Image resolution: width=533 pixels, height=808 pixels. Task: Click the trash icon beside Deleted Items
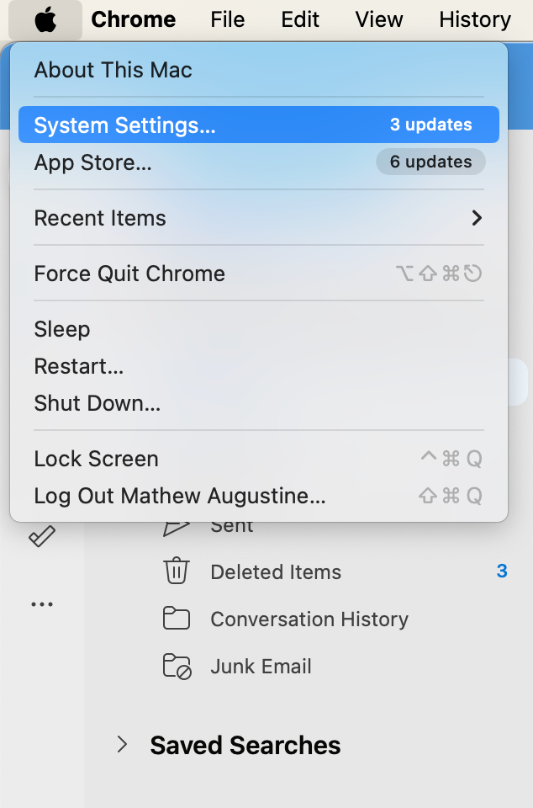coord(177,571)
